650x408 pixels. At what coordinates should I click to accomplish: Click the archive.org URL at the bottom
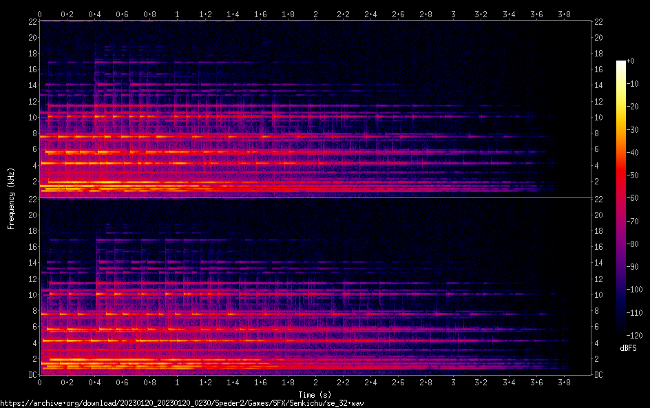[x=181, y=402]
